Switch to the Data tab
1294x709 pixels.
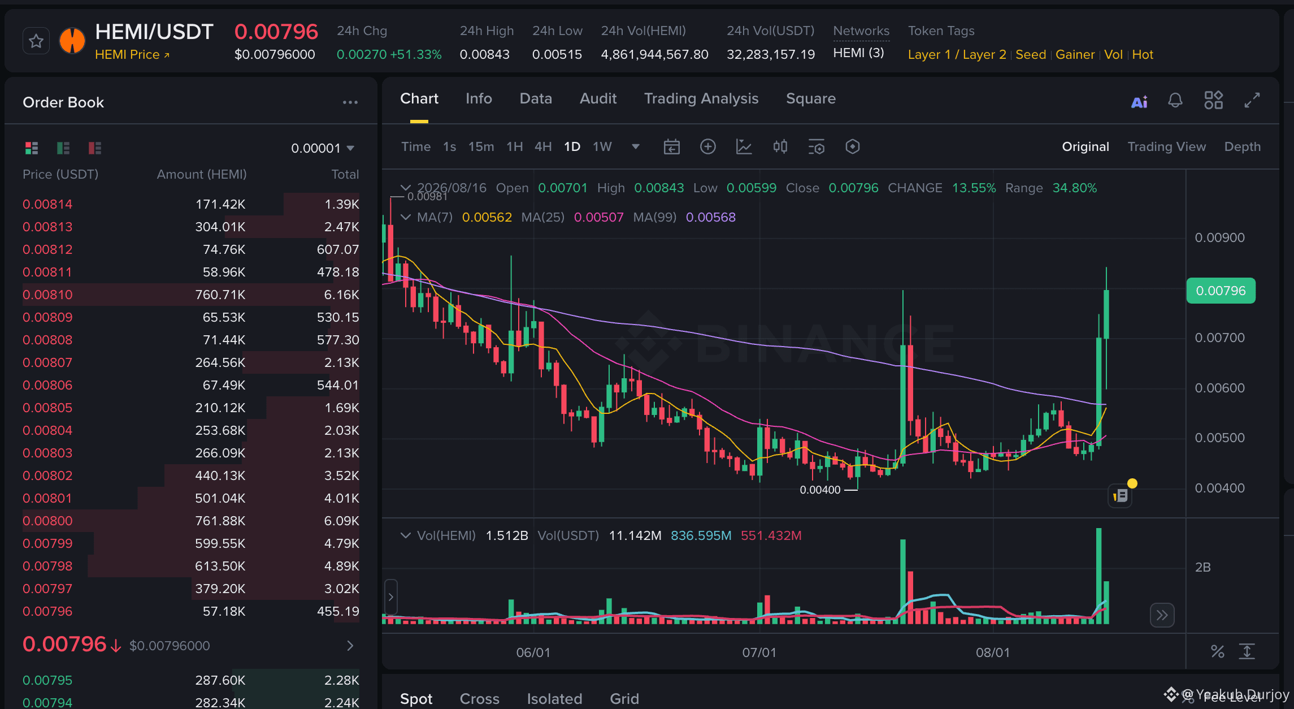(x=536, y=99)
